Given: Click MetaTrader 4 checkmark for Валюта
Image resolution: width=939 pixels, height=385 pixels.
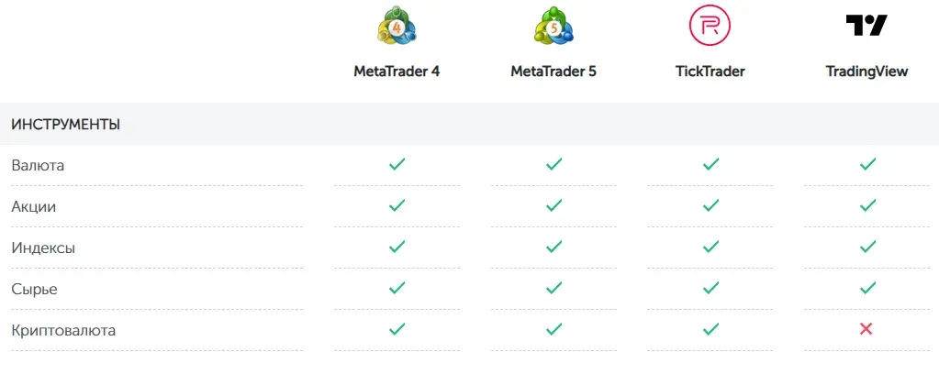Looking at the screenshot, I should tap(397, 165).
